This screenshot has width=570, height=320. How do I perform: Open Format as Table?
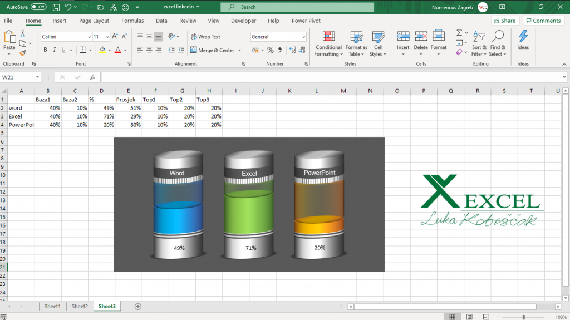click(356, 43)
